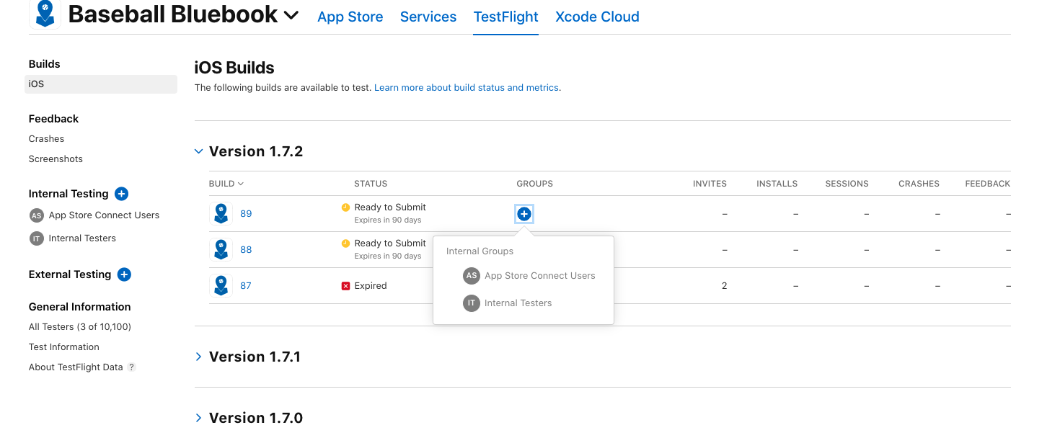Click the AS avatar in groups popup
This screenshot has height=438, width=1047.
(x=472, y=276)
